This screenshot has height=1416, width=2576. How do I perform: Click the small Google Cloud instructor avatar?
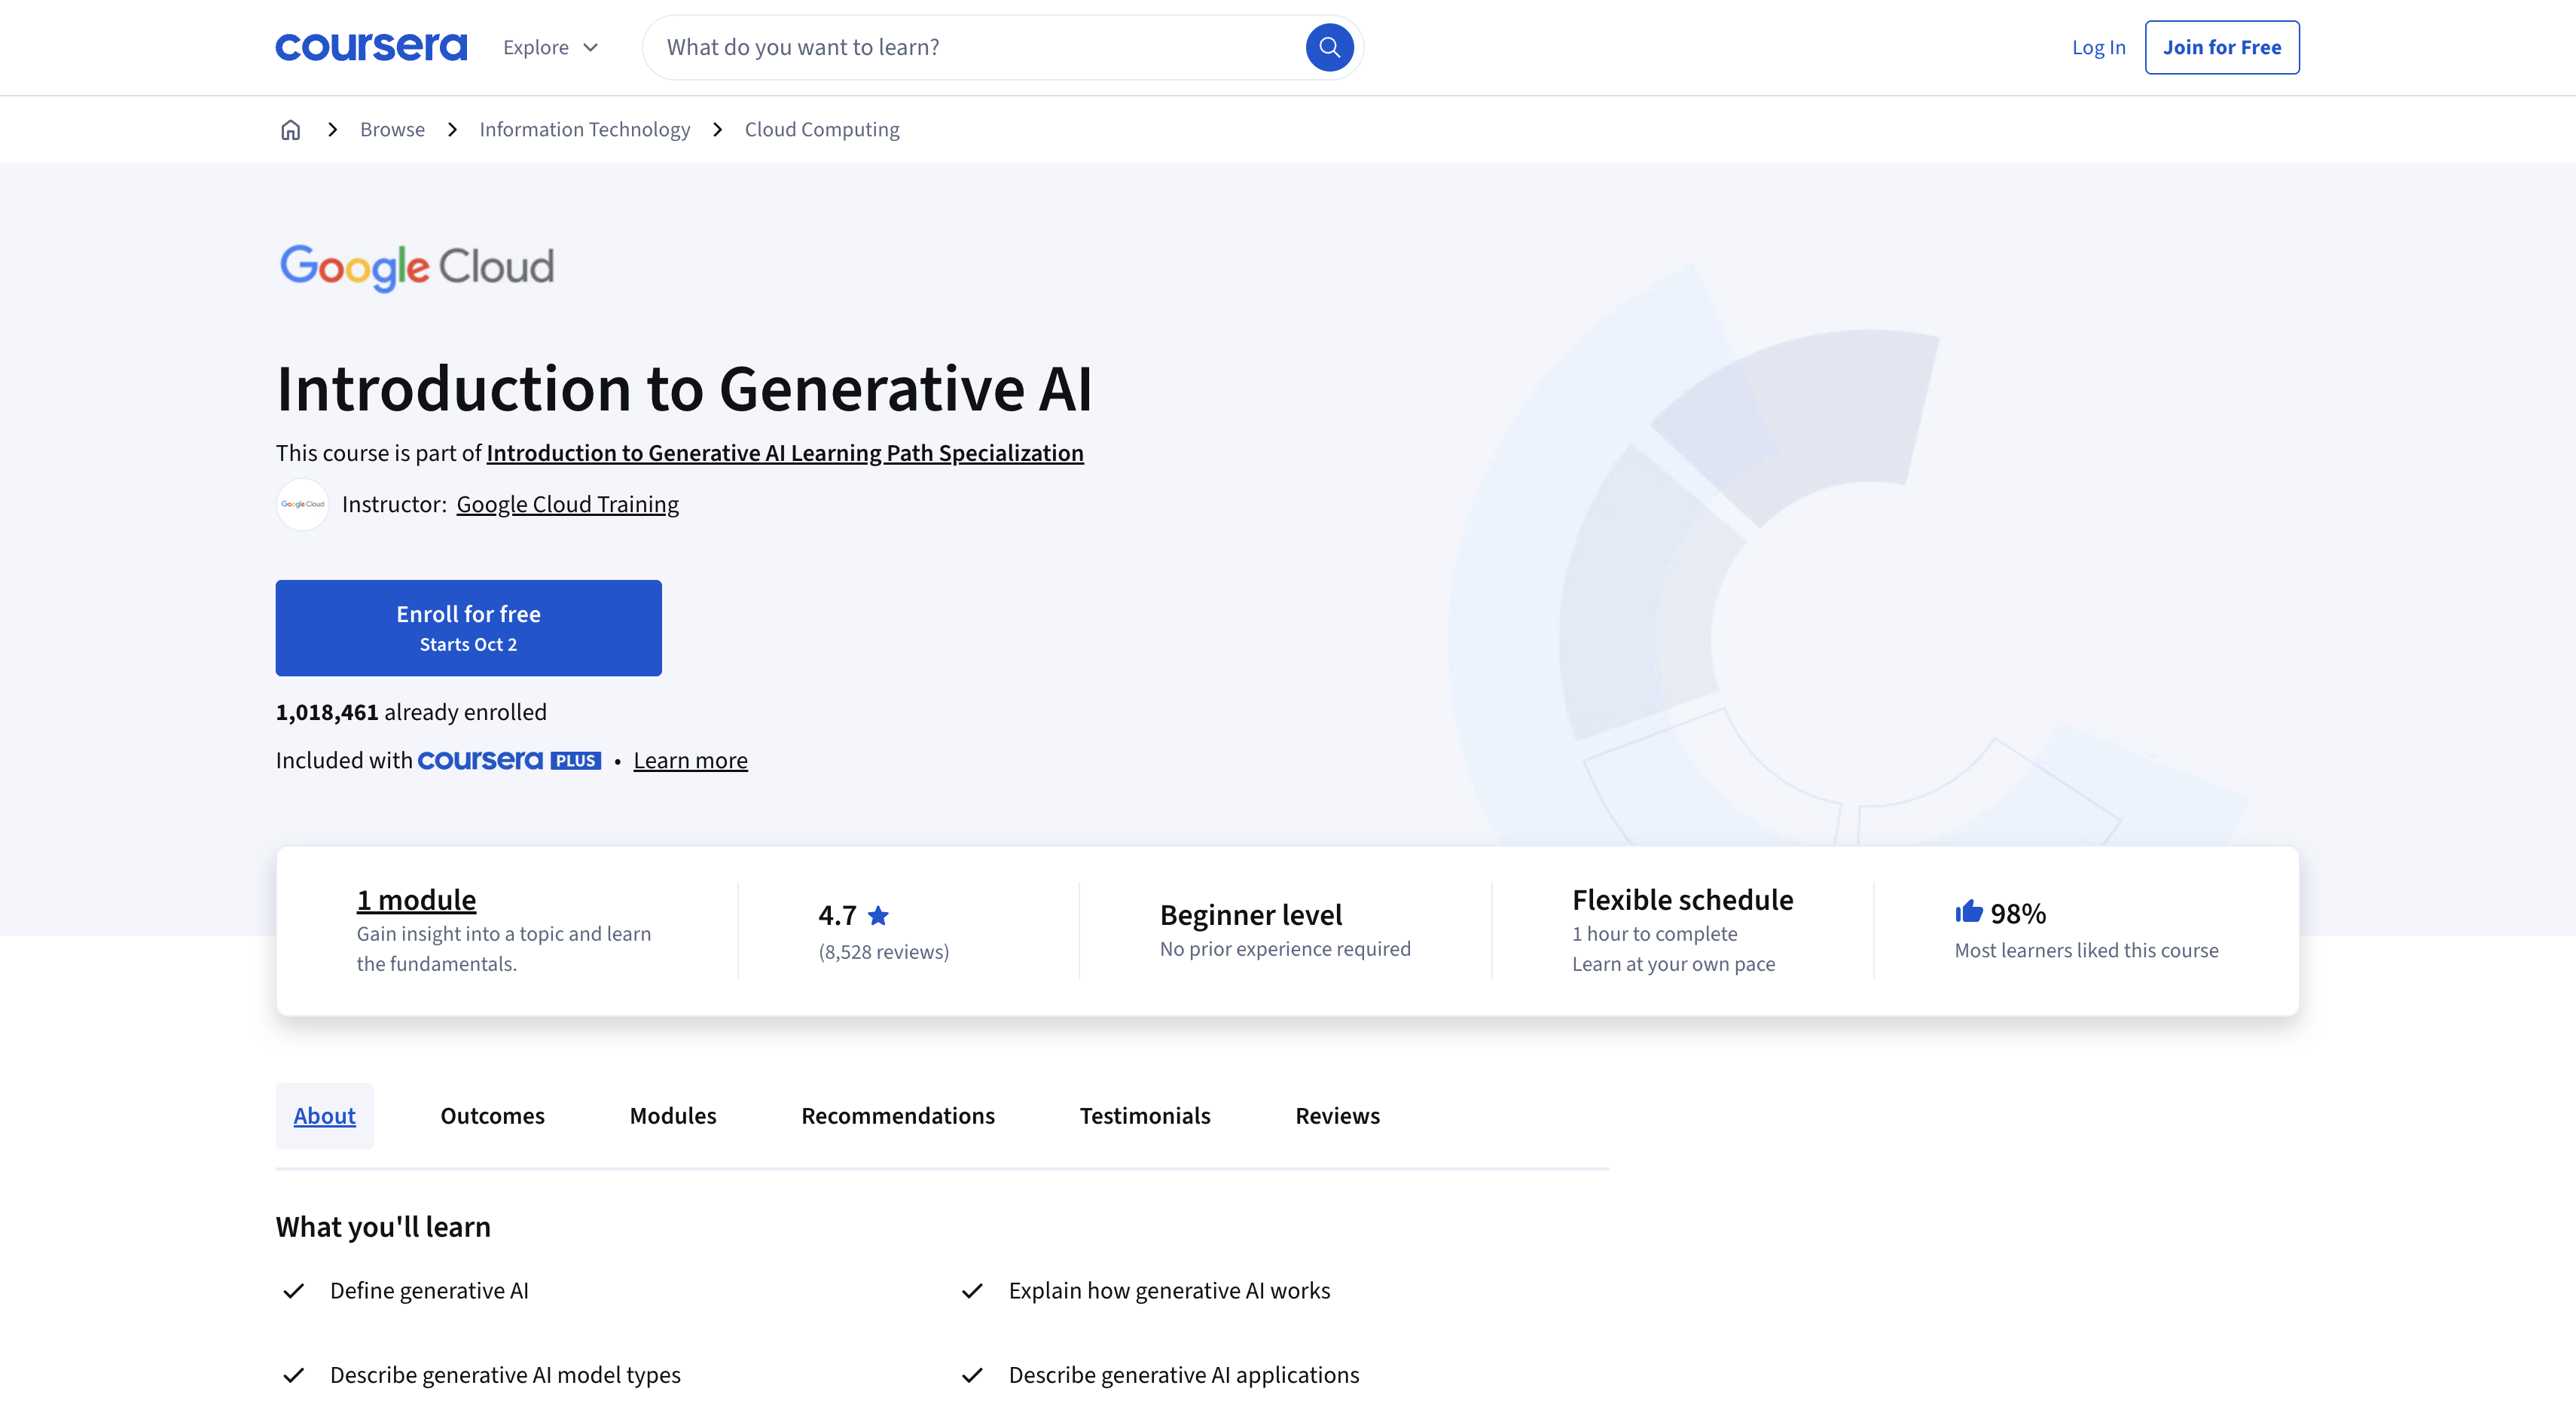302,504
